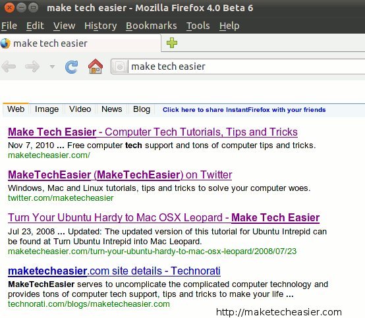The width and height of the screenshot is (365, 318).
Task: Open 'Make Tech Easier - Computer Tech Tutorials' result
Action: 153,132
